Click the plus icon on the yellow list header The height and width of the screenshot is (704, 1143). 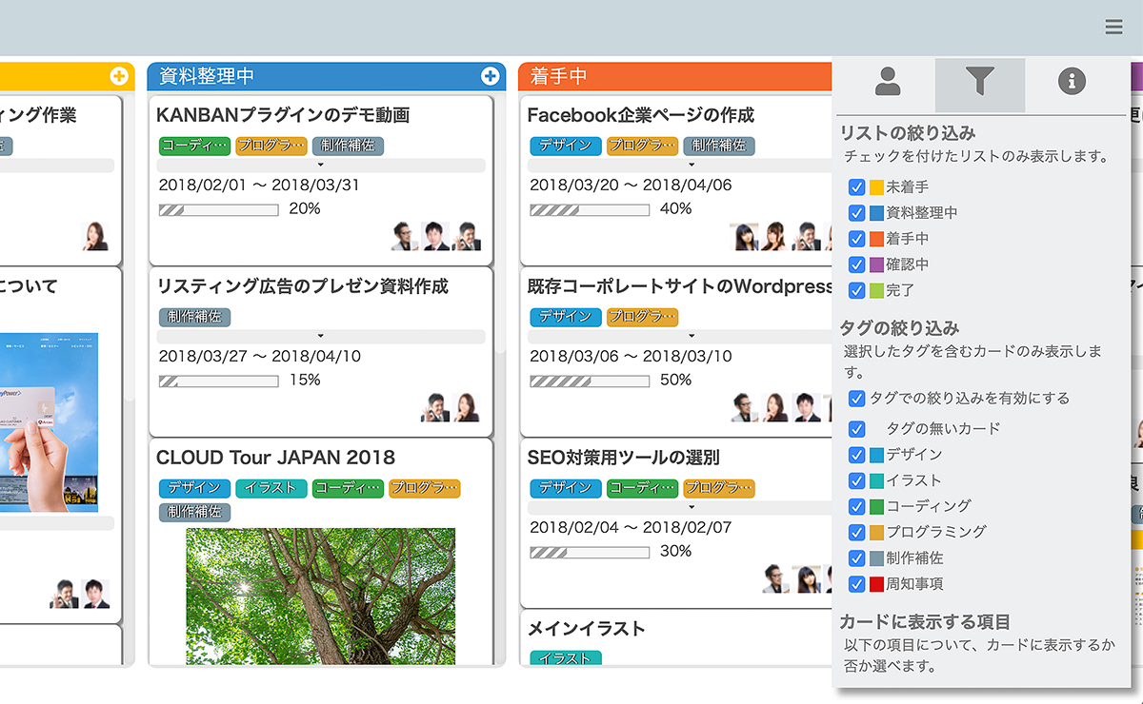pos(119,76)
